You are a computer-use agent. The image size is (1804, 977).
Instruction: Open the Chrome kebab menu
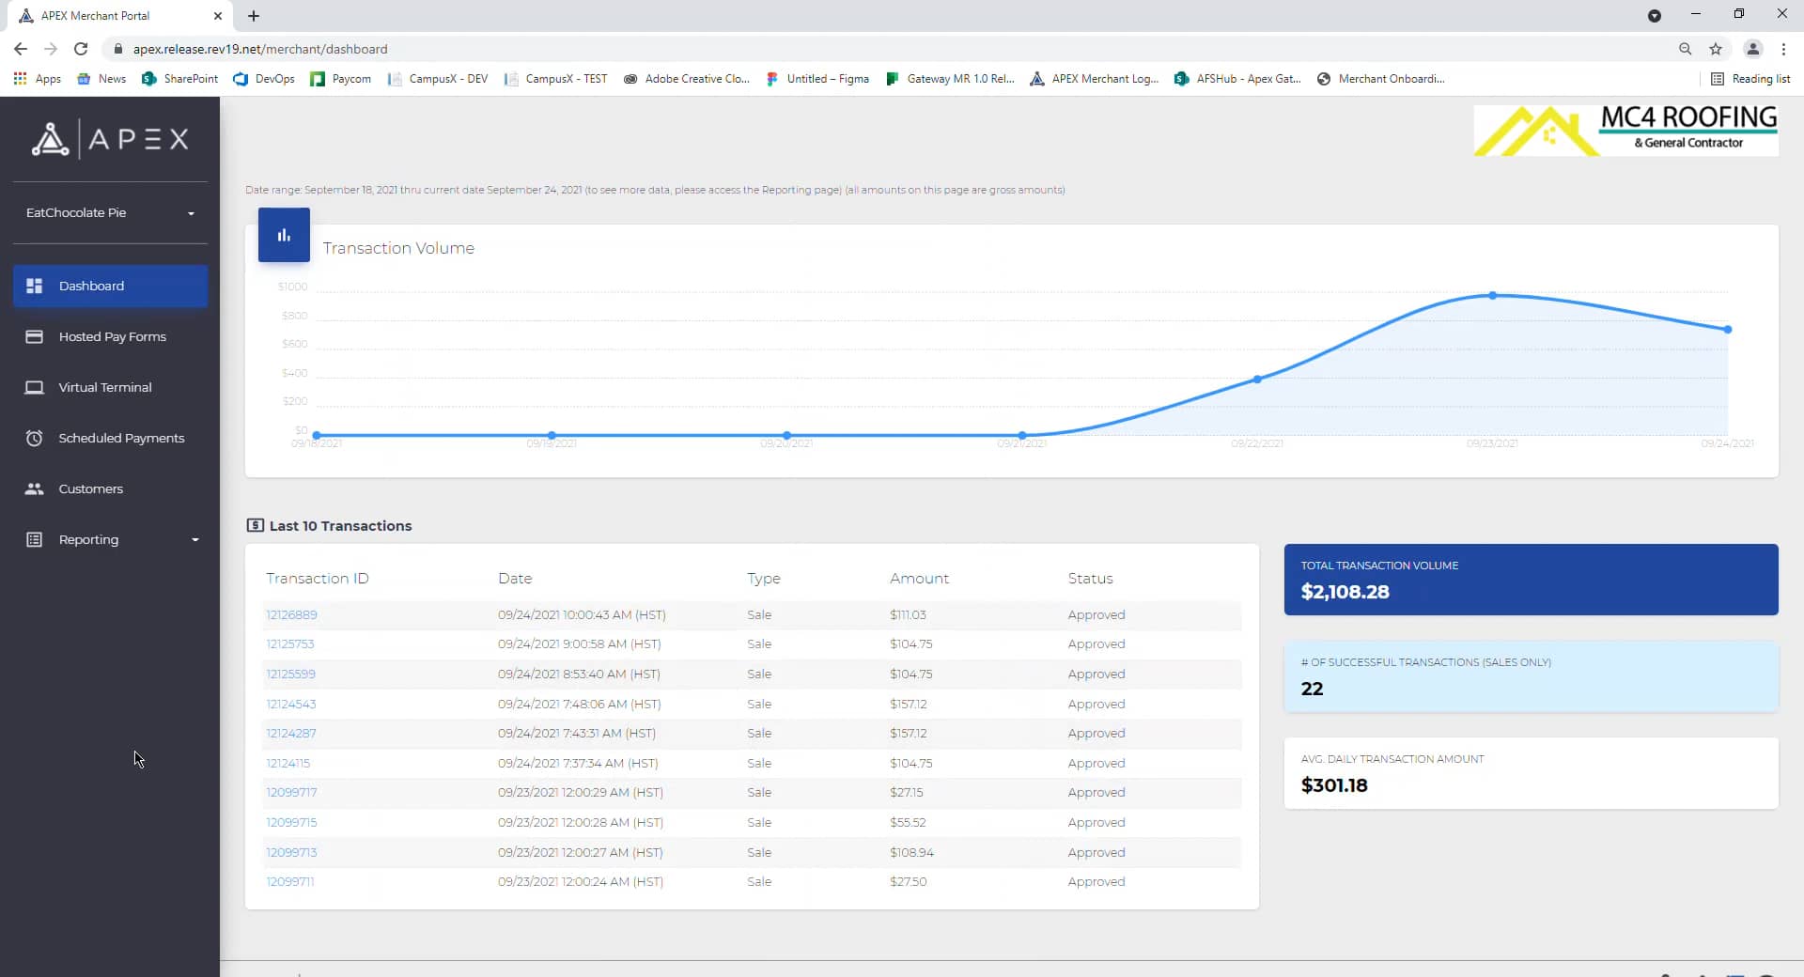point(1782,49)
